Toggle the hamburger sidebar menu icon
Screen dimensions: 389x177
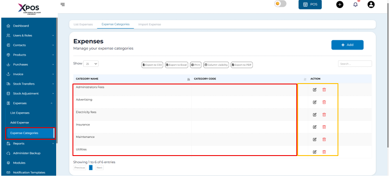click(63, 4)
